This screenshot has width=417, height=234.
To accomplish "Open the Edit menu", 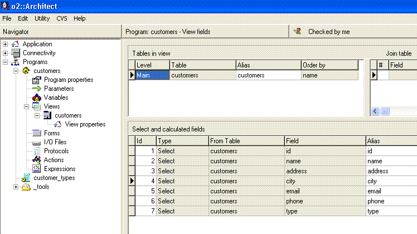I will pos(23,18).
